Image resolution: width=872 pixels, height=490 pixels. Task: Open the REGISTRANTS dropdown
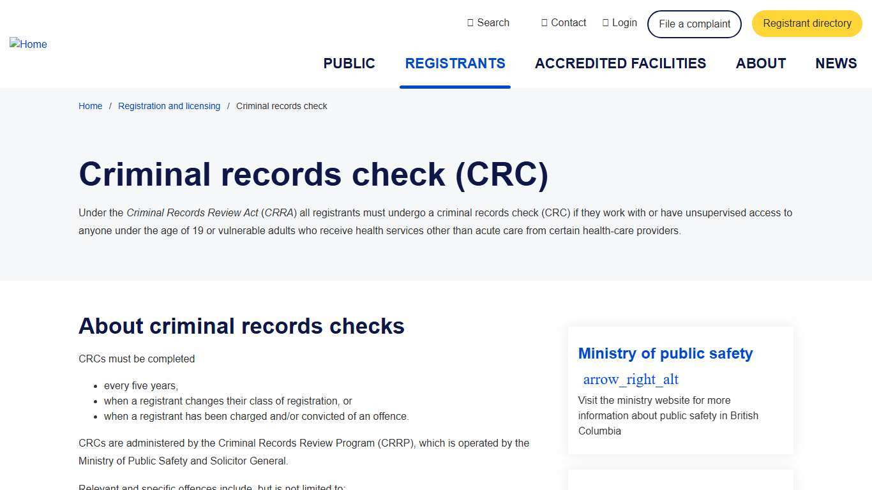point(455,63)
